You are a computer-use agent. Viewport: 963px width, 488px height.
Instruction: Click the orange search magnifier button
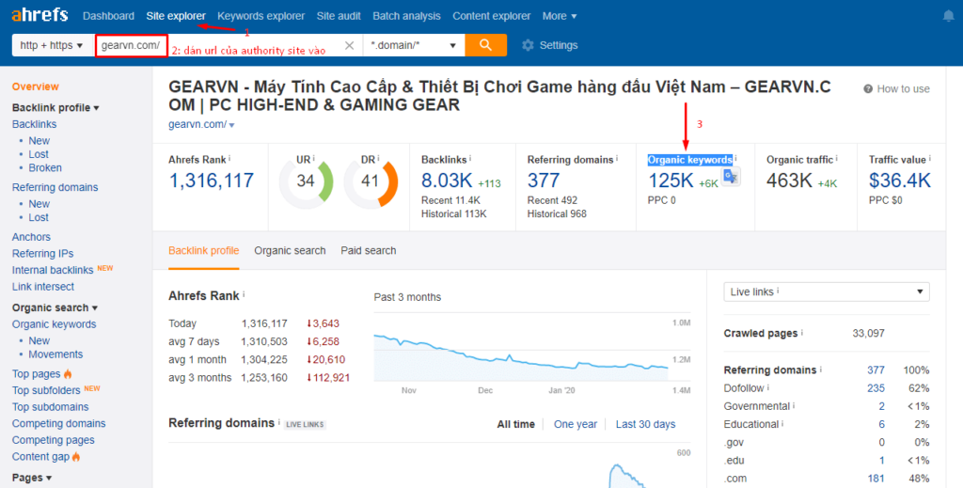486,45
